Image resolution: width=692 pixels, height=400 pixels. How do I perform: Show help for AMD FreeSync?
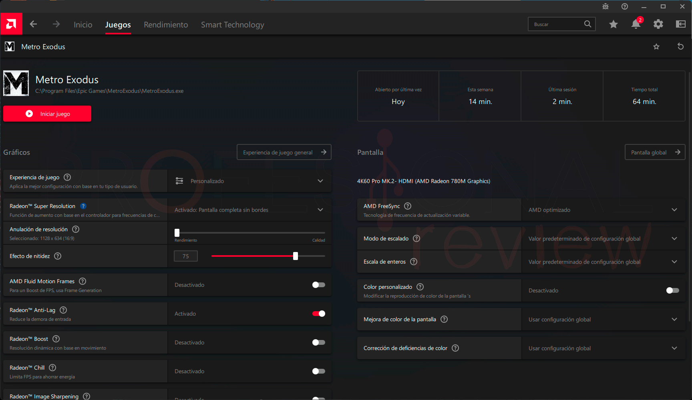coord(408,206)
